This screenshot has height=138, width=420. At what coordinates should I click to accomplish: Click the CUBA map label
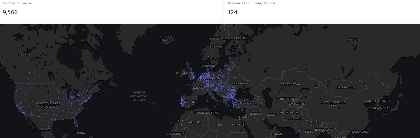point(81,133)
